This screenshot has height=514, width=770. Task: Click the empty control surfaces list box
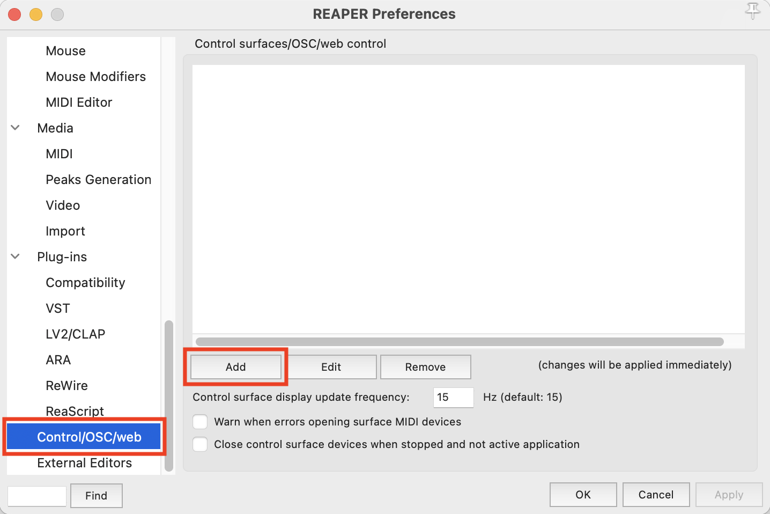[469, 199]
